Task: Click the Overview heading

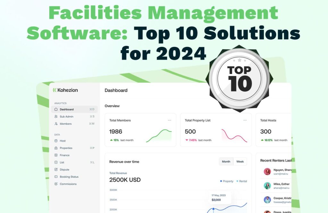Action: coord(112,106)
